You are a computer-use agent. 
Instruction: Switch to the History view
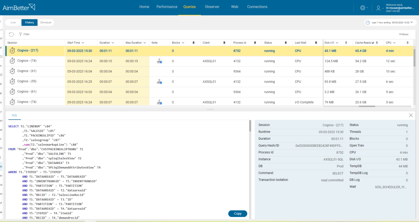29,22
